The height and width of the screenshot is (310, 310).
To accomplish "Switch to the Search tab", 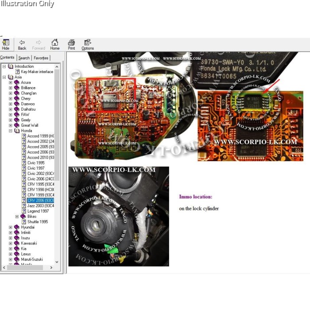I will click(24, 58).
